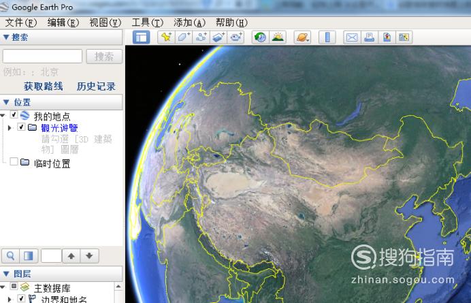Screen dimensions: 471x303
Task: Open the 文件(F) menu
Action: (20, 22)
